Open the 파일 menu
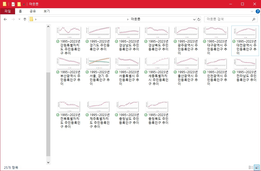 (8, 11)
